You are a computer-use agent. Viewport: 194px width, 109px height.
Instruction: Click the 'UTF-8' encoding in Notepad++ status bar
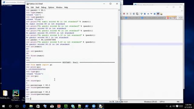coord(162,102)
